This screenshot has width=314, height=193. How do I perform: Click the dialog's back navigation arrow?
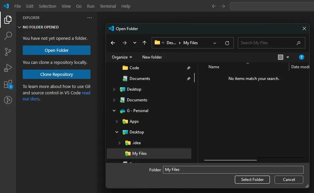(x=113, y=43)
